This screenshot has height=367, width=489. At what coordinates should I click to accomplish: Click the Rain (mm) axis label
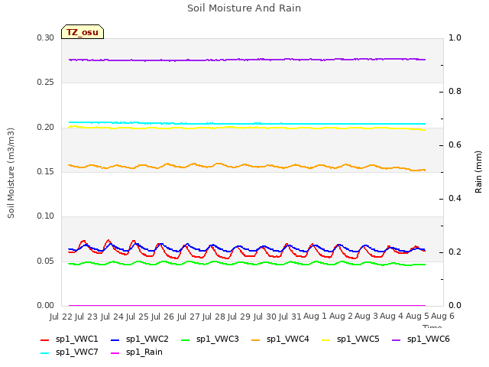[478, 172]
